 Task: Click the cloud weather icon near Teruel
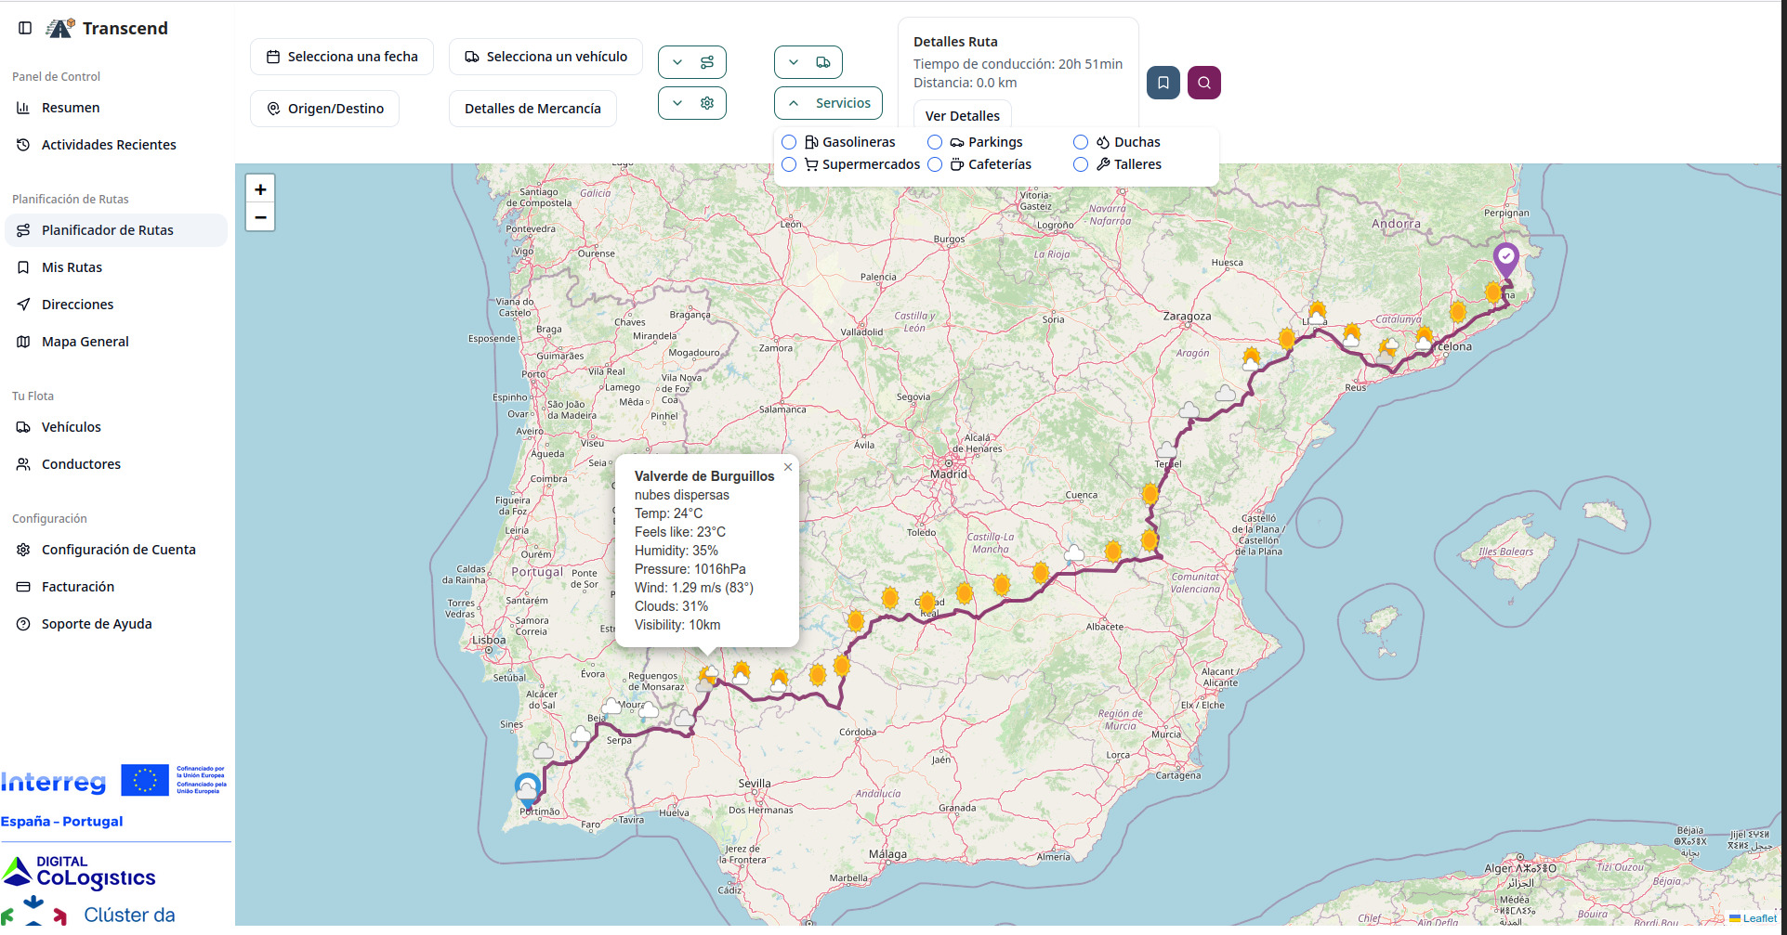(x=1166, y=449)
